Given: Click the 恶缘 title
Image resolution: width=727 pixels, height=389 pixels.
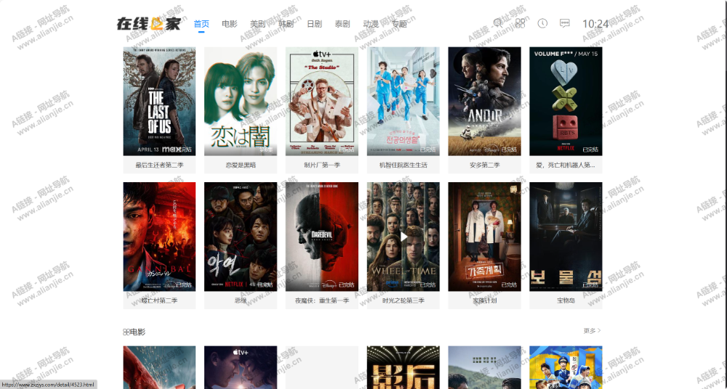Looking at the screenshot, I should coord(241,300).
